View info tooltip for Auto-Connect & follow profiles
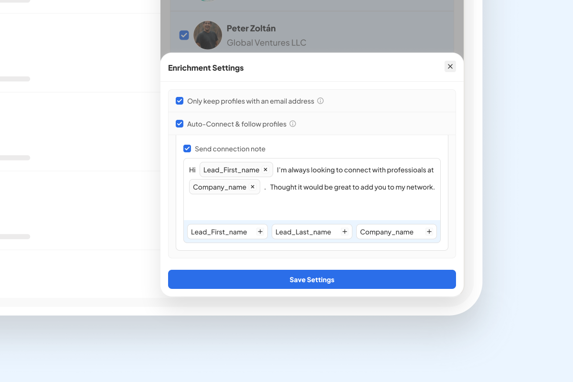 click(x=293, y=124)
